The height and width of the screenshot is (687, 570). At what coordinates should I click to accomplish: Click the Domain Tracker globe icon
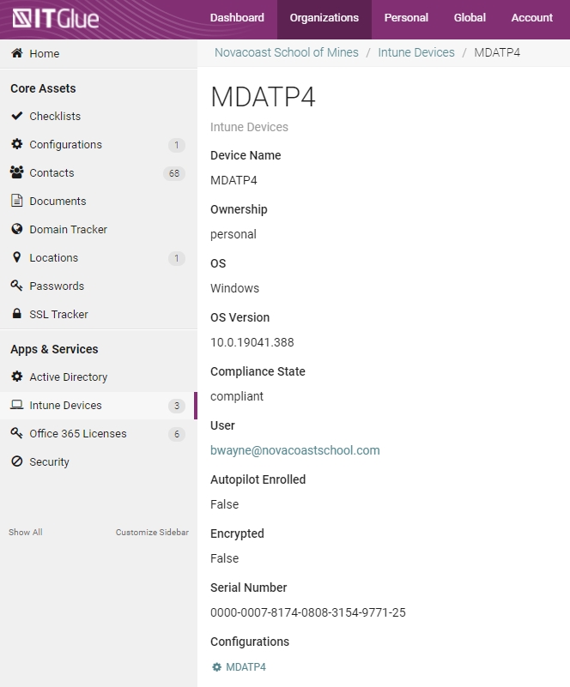tap(16, 229)
